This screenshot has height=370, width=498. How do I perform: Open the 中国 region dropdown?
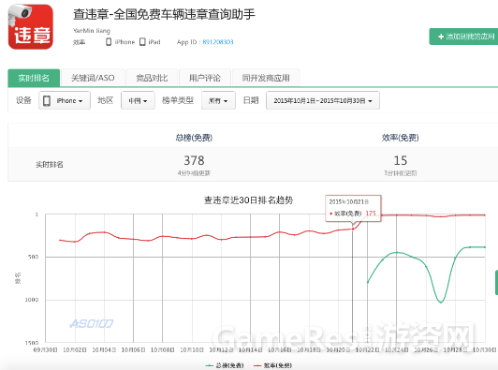(x=138, y=100)
